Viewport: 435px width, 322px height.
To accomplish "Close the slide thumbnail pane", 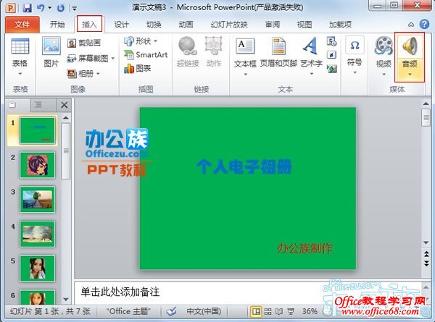I will (64, 105).
